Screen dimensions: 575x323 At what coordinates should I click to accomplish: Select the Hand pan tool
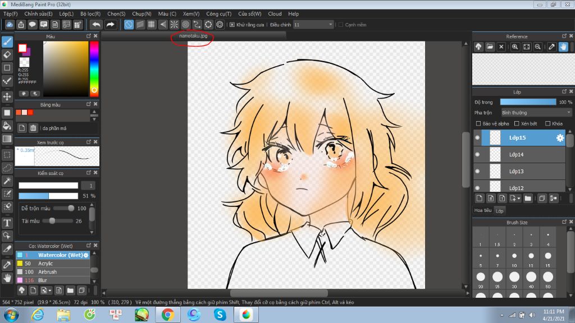point(7,278)
